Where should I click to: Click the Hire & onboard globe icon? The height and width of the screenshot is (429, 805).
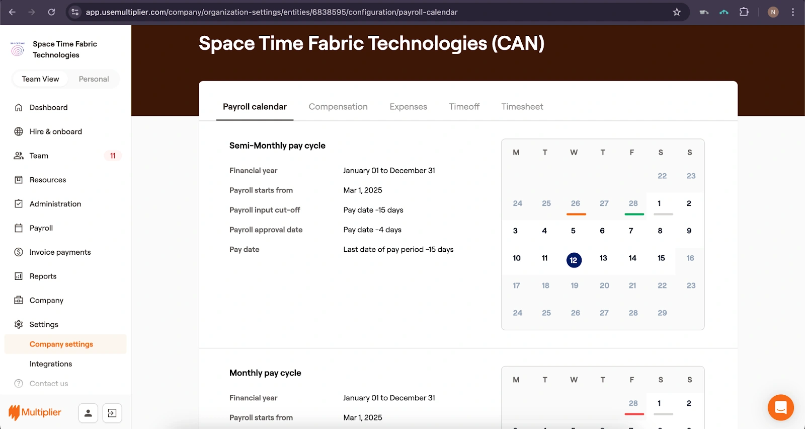point(19,131)
